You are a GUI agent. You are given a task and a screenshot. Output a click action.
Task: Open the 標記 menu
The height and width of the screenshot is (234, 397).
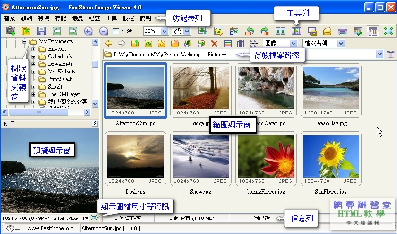[60, 18]
